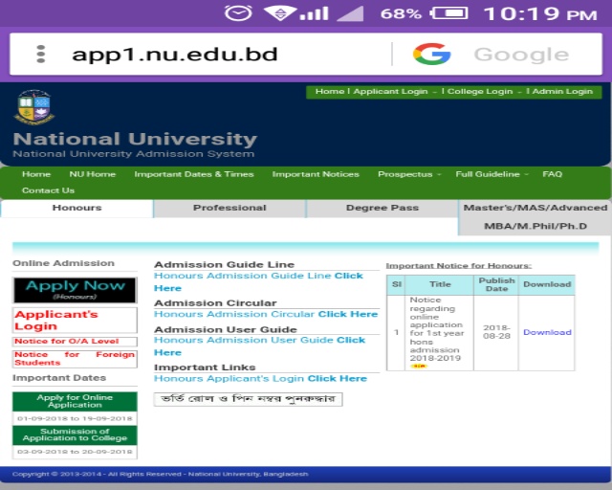Image resolution: width=612 pixels, height=490 pixels.
Task: Click the date range 03-09-2018 to 20-09-2018
Action: [x=75, y=452]
